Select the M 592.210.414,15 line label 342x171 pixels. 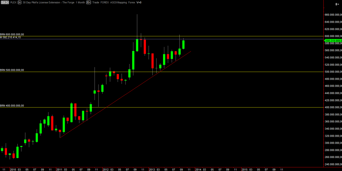click(10, 37)
